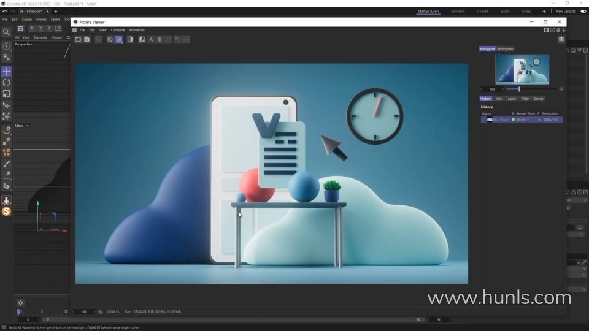Click the gear pair transform tool icon
589x331 pixels.
point(6,58)
